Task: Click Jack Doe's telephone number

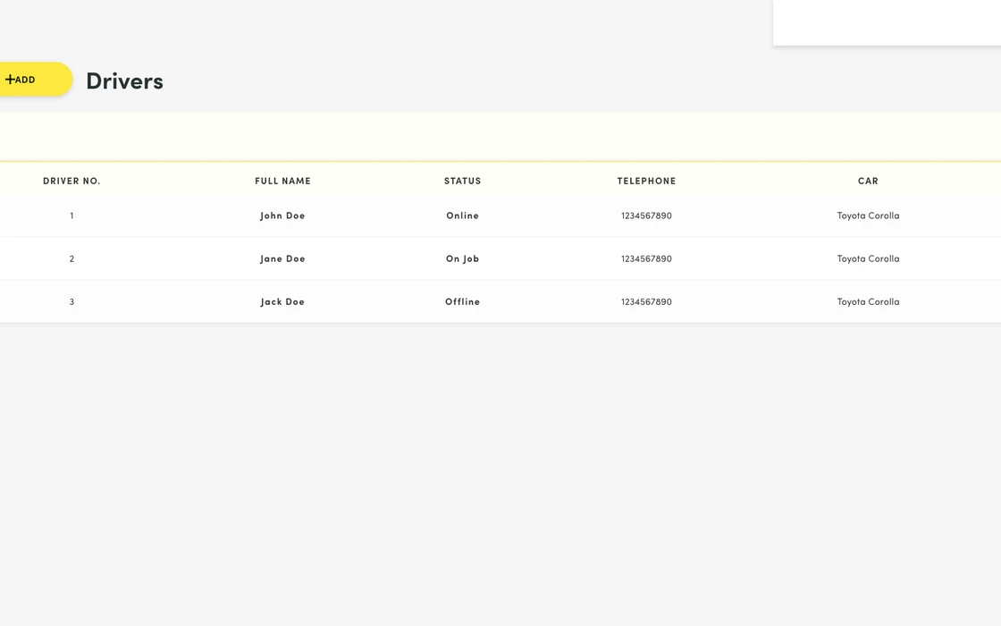Action: tap(647, 301)
